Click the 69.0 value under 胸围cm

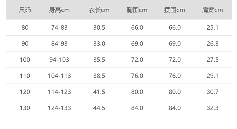137,44
